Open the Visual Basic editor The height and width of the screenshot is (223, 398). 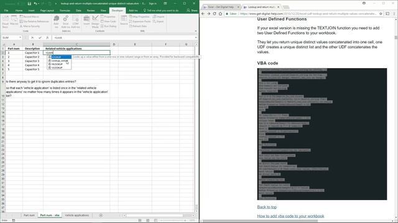point(6,21)
